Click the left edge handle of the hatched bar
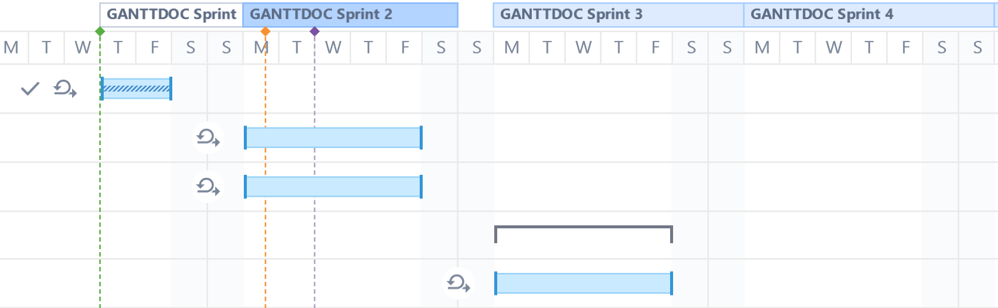 pyautogui.click(x=102, y=89)
